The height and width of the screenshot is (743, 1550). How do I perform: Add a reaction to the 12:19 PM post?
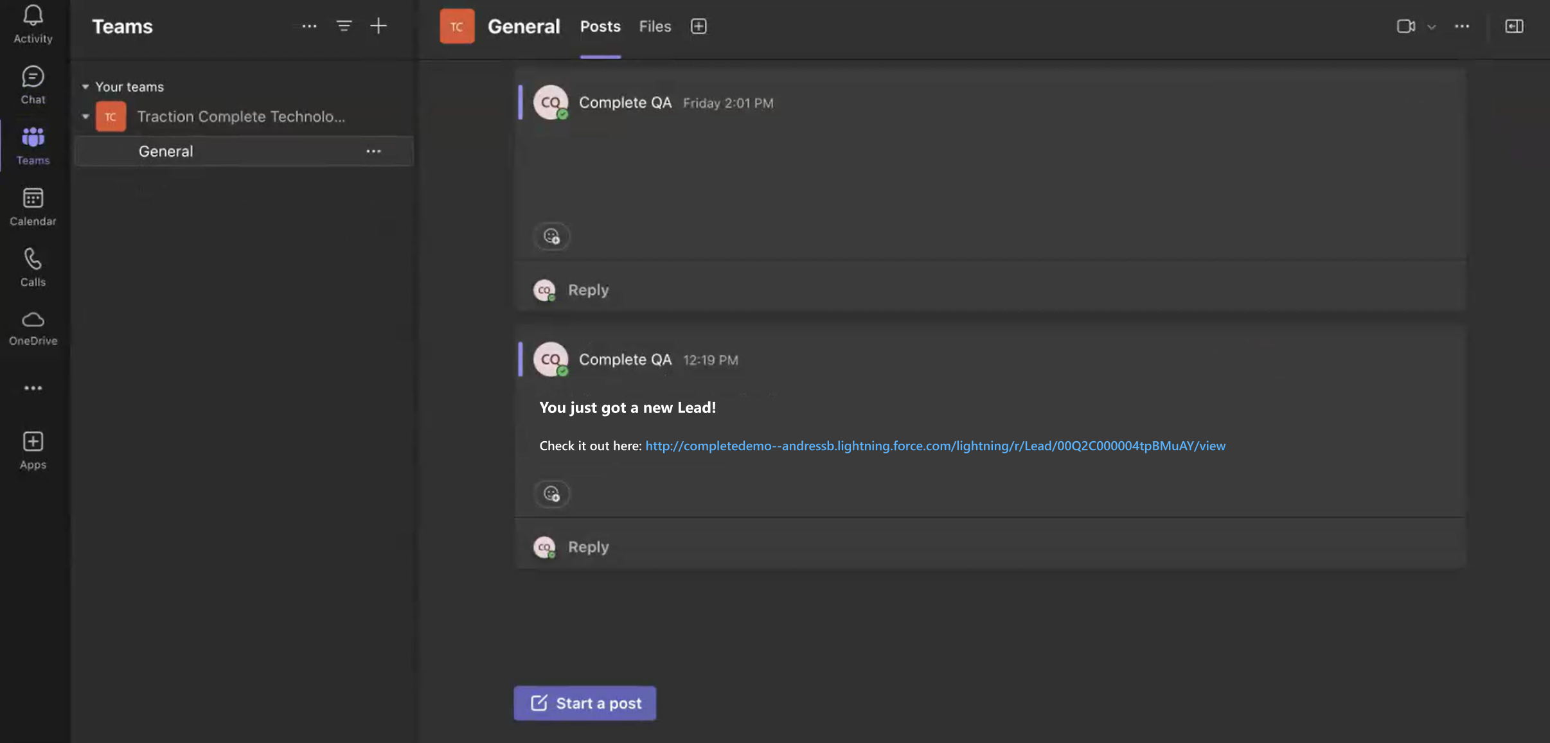[551, 494]
